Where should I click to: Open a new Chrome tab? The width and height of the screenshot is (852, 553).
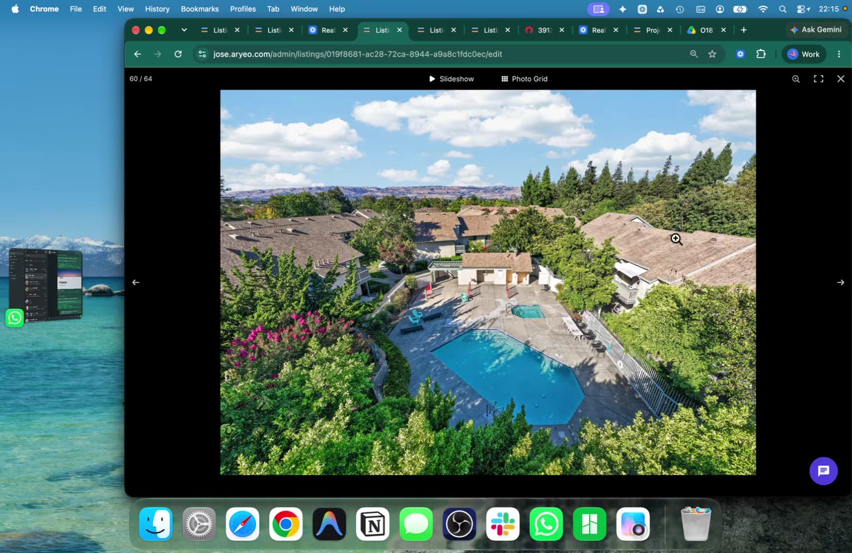pyautogui.click(x=744, y=30)
